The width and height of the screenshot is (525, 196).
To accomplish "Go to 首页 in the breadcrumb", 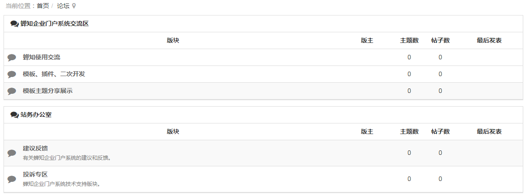I will pos(43,6).
